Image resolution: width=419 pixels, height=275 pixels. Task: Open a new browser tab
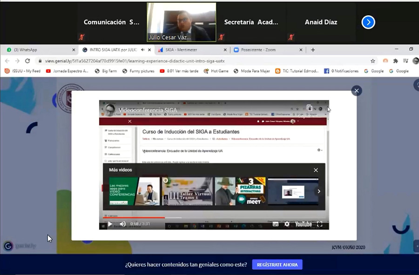pos(313,50)
